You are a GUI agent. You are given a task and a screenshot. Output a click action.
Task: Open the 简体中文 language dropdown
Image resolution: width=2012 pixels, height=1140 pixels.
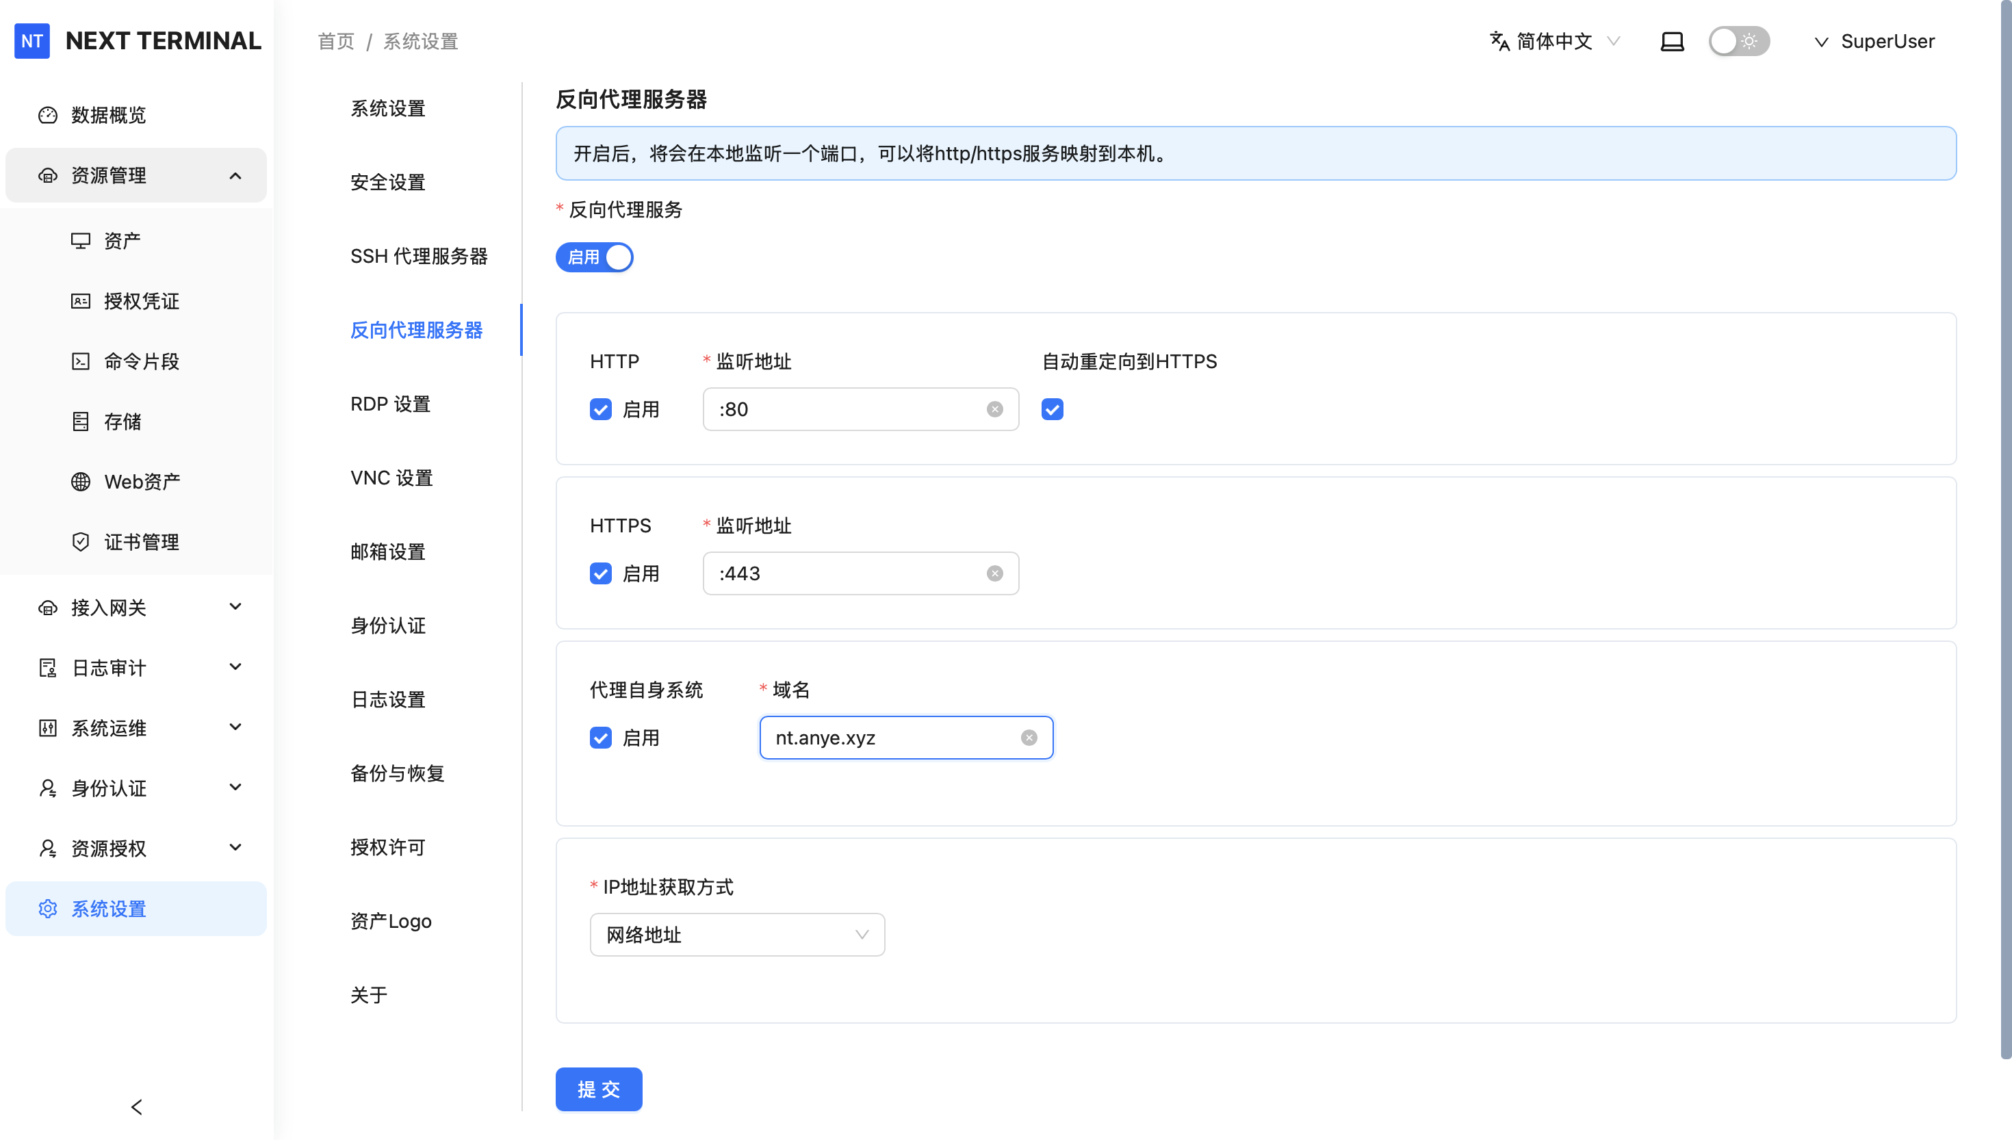(1554, 41)
